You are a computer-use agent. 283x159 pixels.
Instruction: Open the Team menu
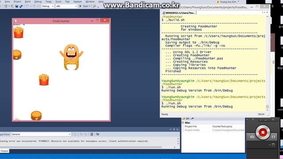[48, 2]
